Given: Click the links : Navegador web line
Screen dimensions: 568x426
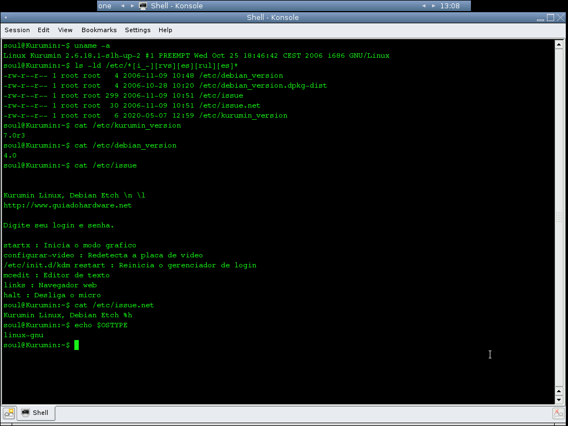Looking at the screenshot, I should [x=50, y=285].
